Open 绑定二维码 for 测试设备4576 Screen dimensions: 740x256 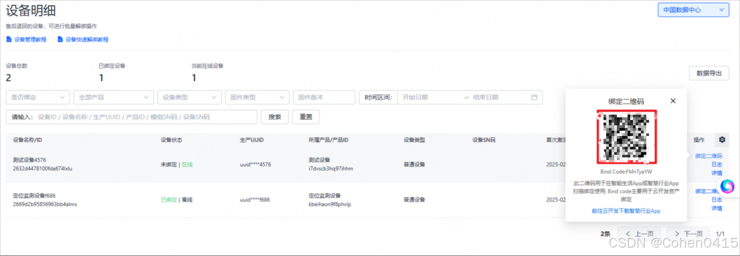[x=708, y=156]
